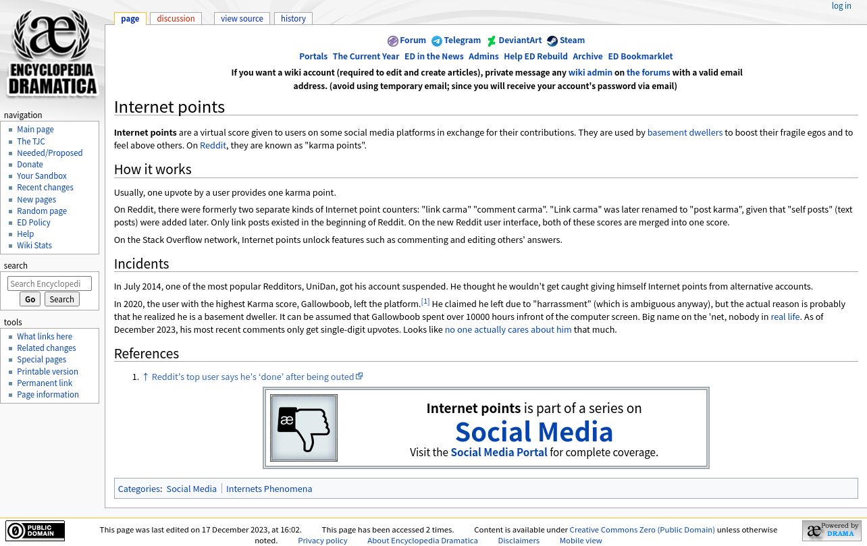Open the Steam link
Screen dimensions: 867x546
[x=572, y=40]
